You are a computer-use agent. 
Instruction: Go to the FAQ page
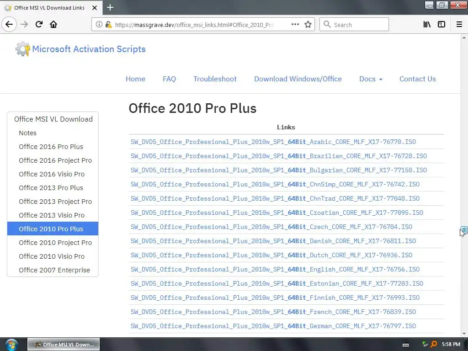(169, 79)
